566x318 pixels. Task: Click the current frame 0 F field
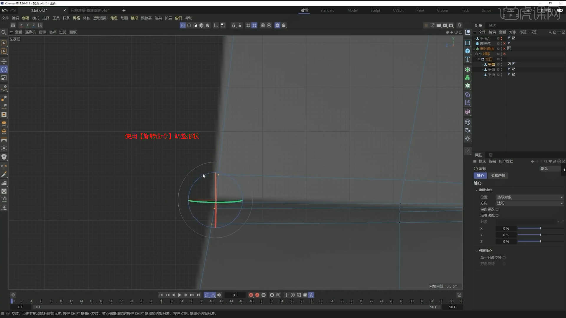[235, 295]
